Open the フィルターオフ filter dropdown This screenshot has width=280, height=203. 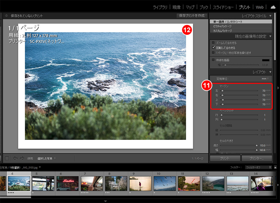point(258,167)
